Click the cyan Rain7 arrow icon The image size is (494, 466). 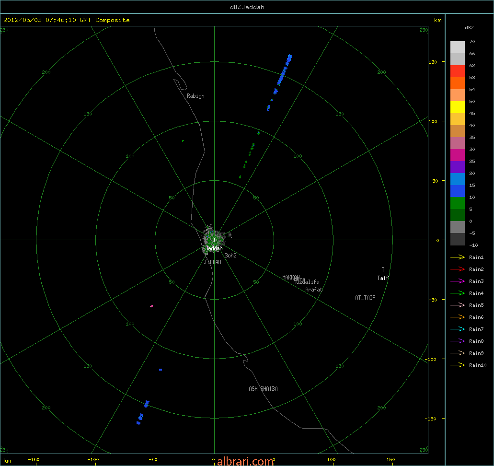(x=458, y=329)
